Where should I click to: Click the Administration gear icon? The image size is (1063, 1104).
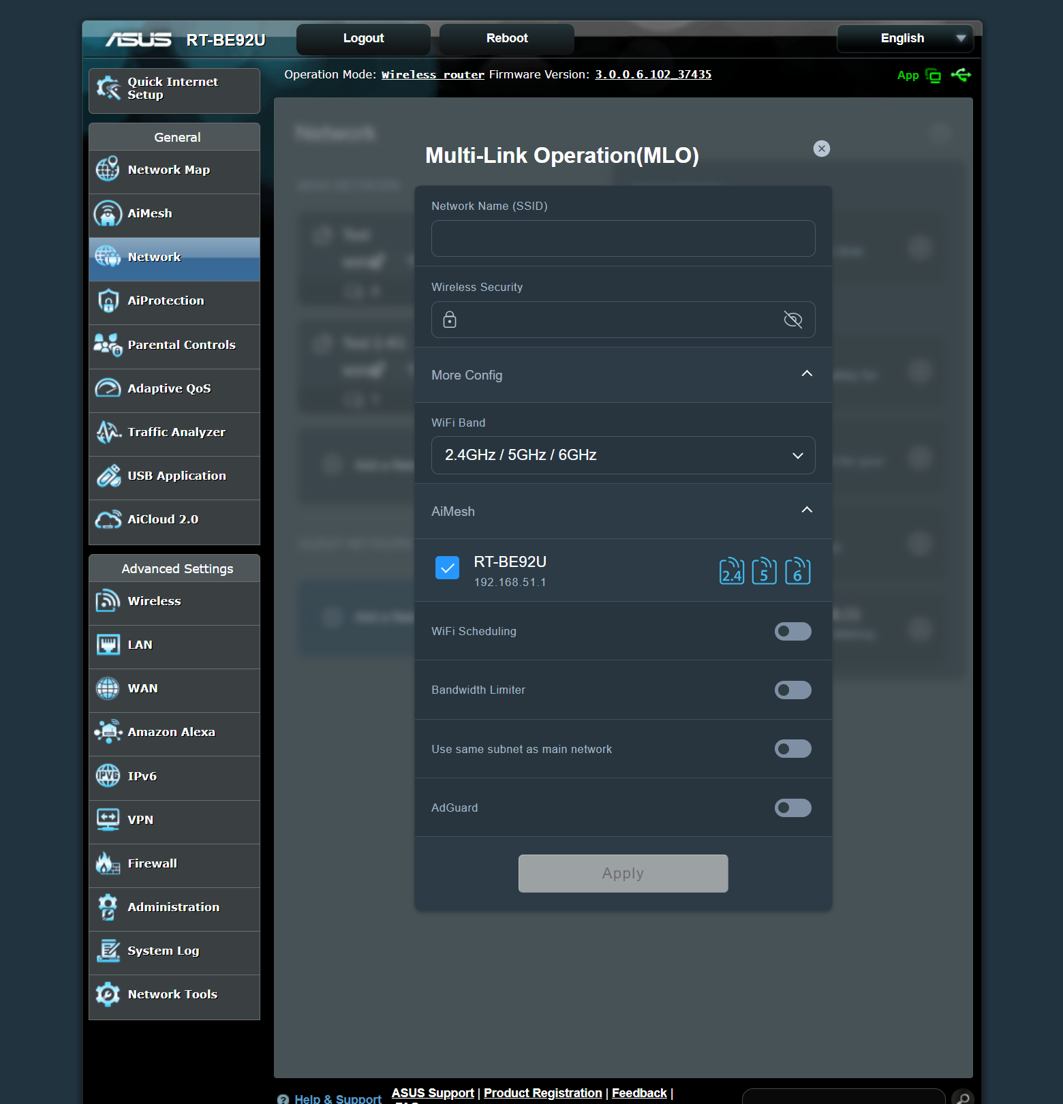(108, 907)
